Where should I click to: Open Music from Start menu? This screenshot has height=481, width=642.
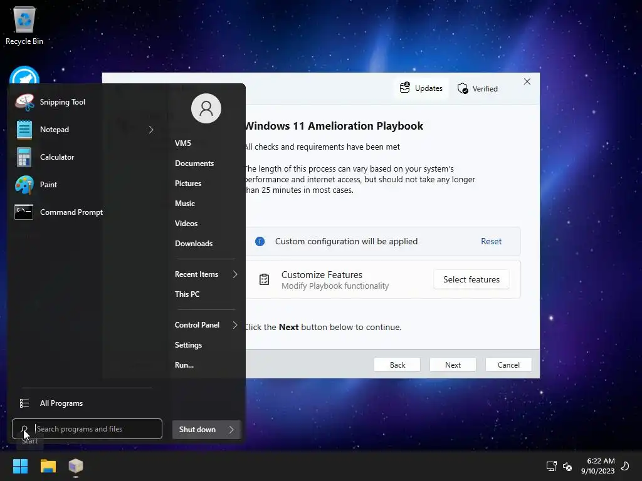click(x=185, y=204)
